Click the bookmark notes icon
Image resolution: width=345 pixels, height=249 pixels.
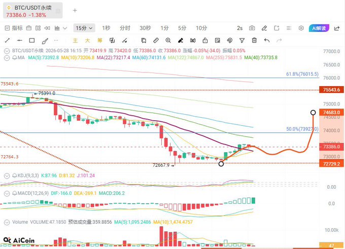click(x=144, y=41)
